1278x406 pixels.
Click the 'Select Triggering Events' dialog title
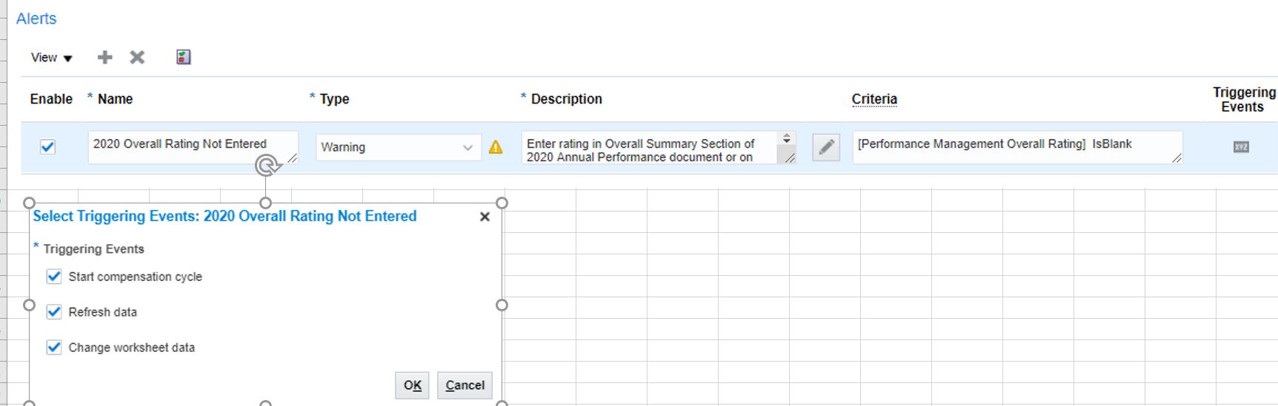tap(224, 216)
